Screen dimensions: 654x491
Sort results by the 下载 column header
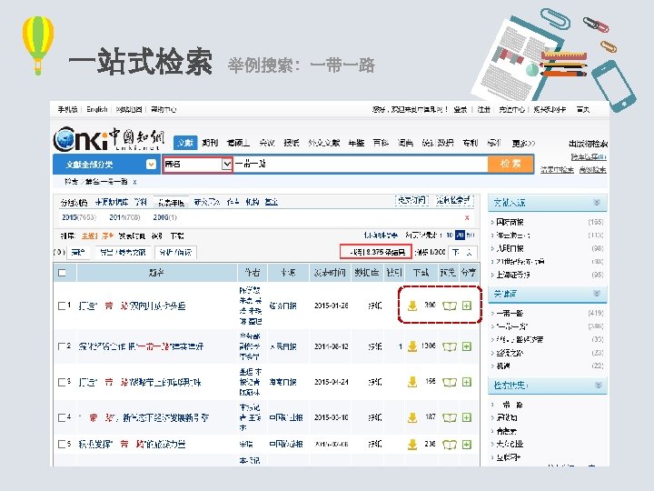421,273
